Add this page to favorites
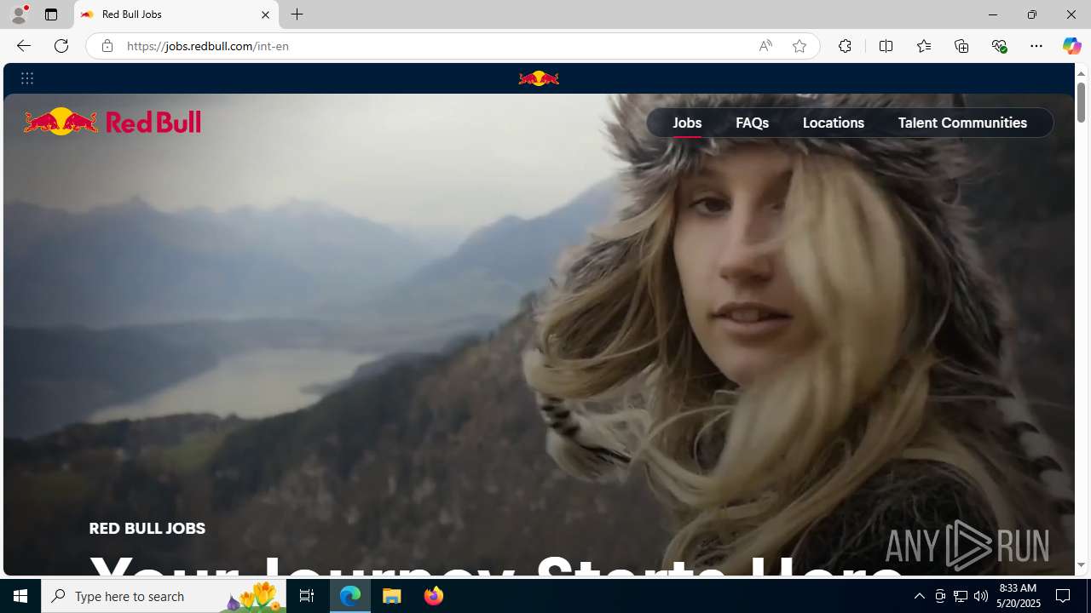Screen dimensions: 1091x613 click(799, 46)
